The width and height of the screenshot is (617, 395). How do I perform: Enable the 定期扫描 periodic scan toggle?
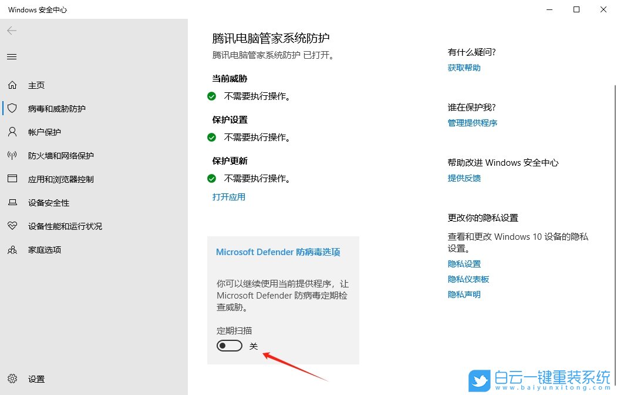[x=229, y=346]
